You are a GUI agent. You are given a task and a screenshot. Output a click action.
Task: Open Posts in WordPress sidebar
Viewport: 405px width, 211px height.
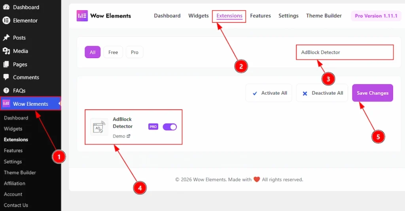19,37
